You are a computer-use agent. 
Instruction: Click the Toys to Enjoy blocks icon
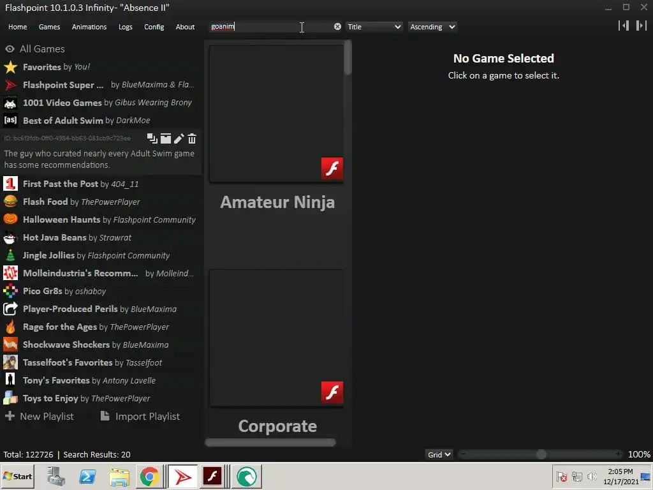point(10,398)
